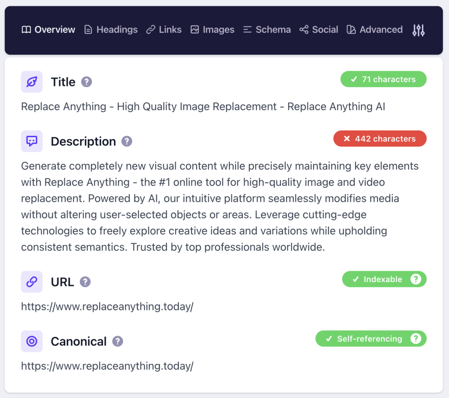Click the URL heading label
This screenshot has width=449, height=398.
pyautogui.click(x=62, y=282)
